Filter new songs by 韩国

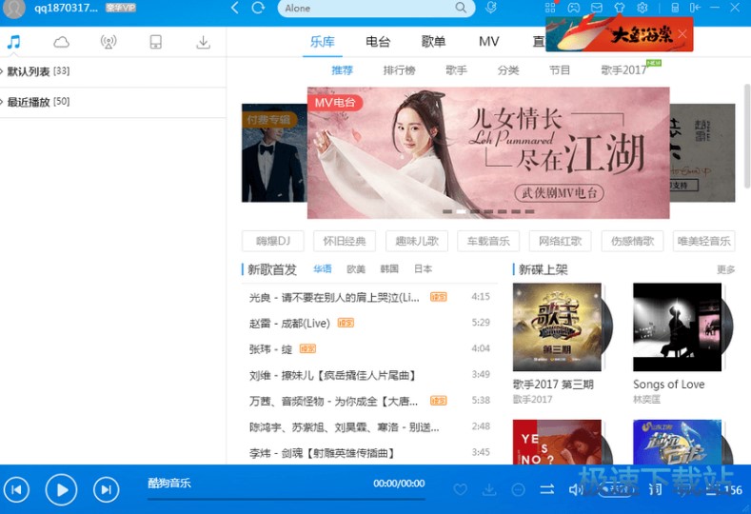pos(389,269)
